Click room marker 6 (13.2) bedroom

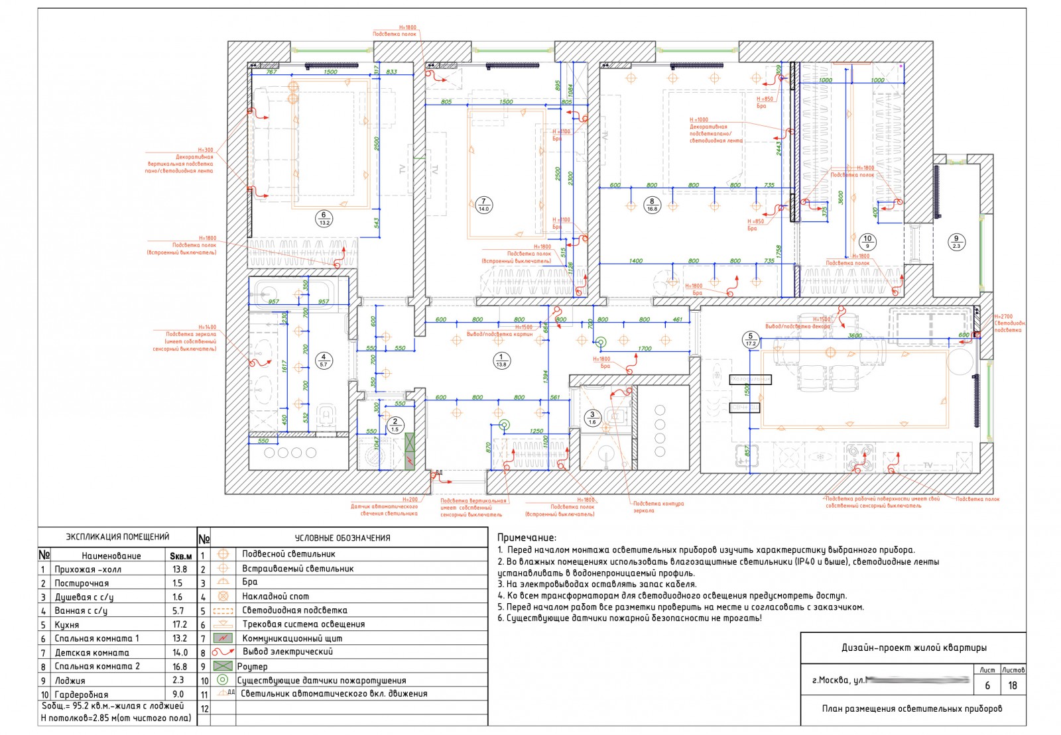point(324,218)
